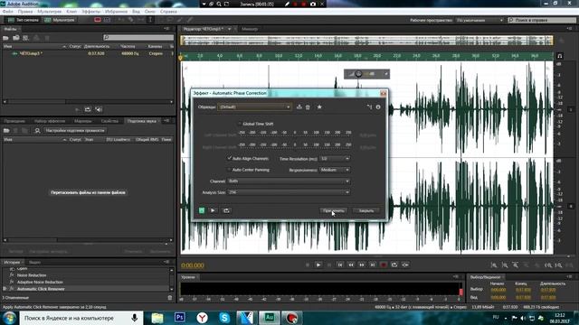579x325 pixels.
Task: Open file icon in Files panel
Action: 6,38
